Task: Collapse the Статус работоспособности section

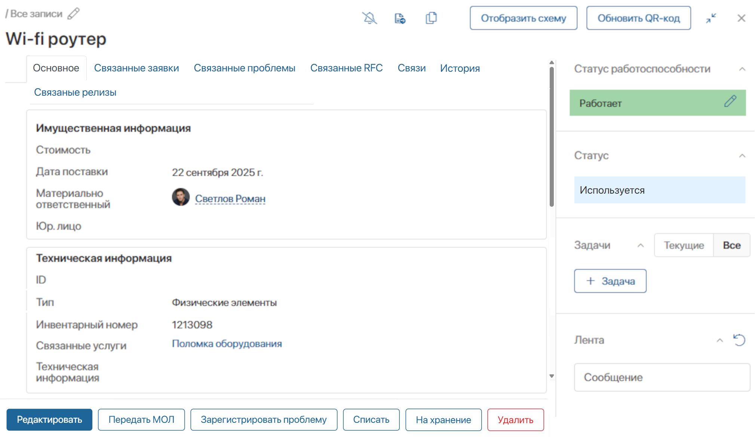Action: [742, 69]
